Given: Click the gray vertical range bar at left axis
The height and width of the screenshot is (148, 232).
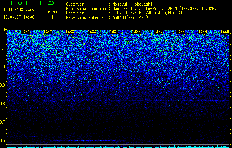Looking at the screenshot, I should [7, 114].
